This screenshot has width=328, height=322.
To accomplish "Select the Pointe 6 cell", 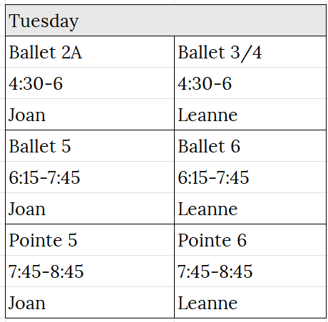I will pyautogui.click(x=250, y=240).
